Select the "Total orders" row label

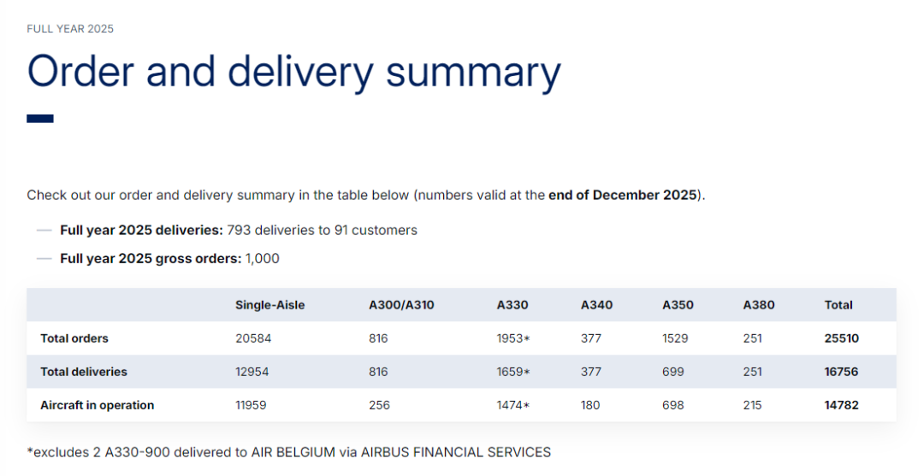(x=74, y=338)
